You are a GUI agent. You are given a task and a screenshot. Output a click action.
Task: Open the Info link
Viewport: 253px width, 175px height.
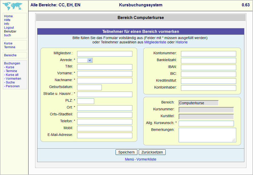pos(7,24)
